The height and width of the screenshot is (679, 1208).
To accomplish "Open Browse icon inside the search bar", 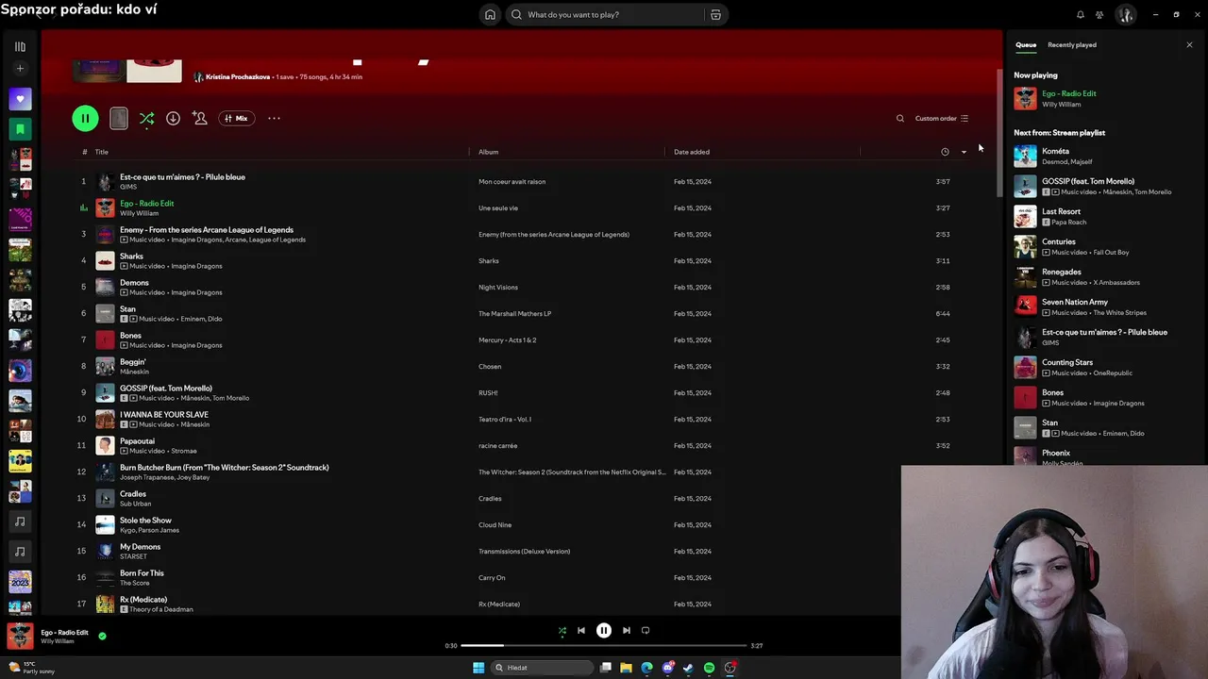I will point(715,14).
